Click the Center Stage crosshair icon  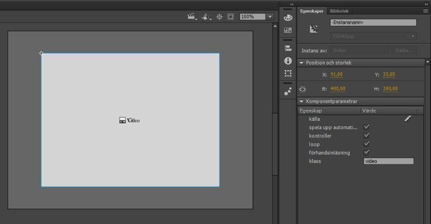(219, 17)
